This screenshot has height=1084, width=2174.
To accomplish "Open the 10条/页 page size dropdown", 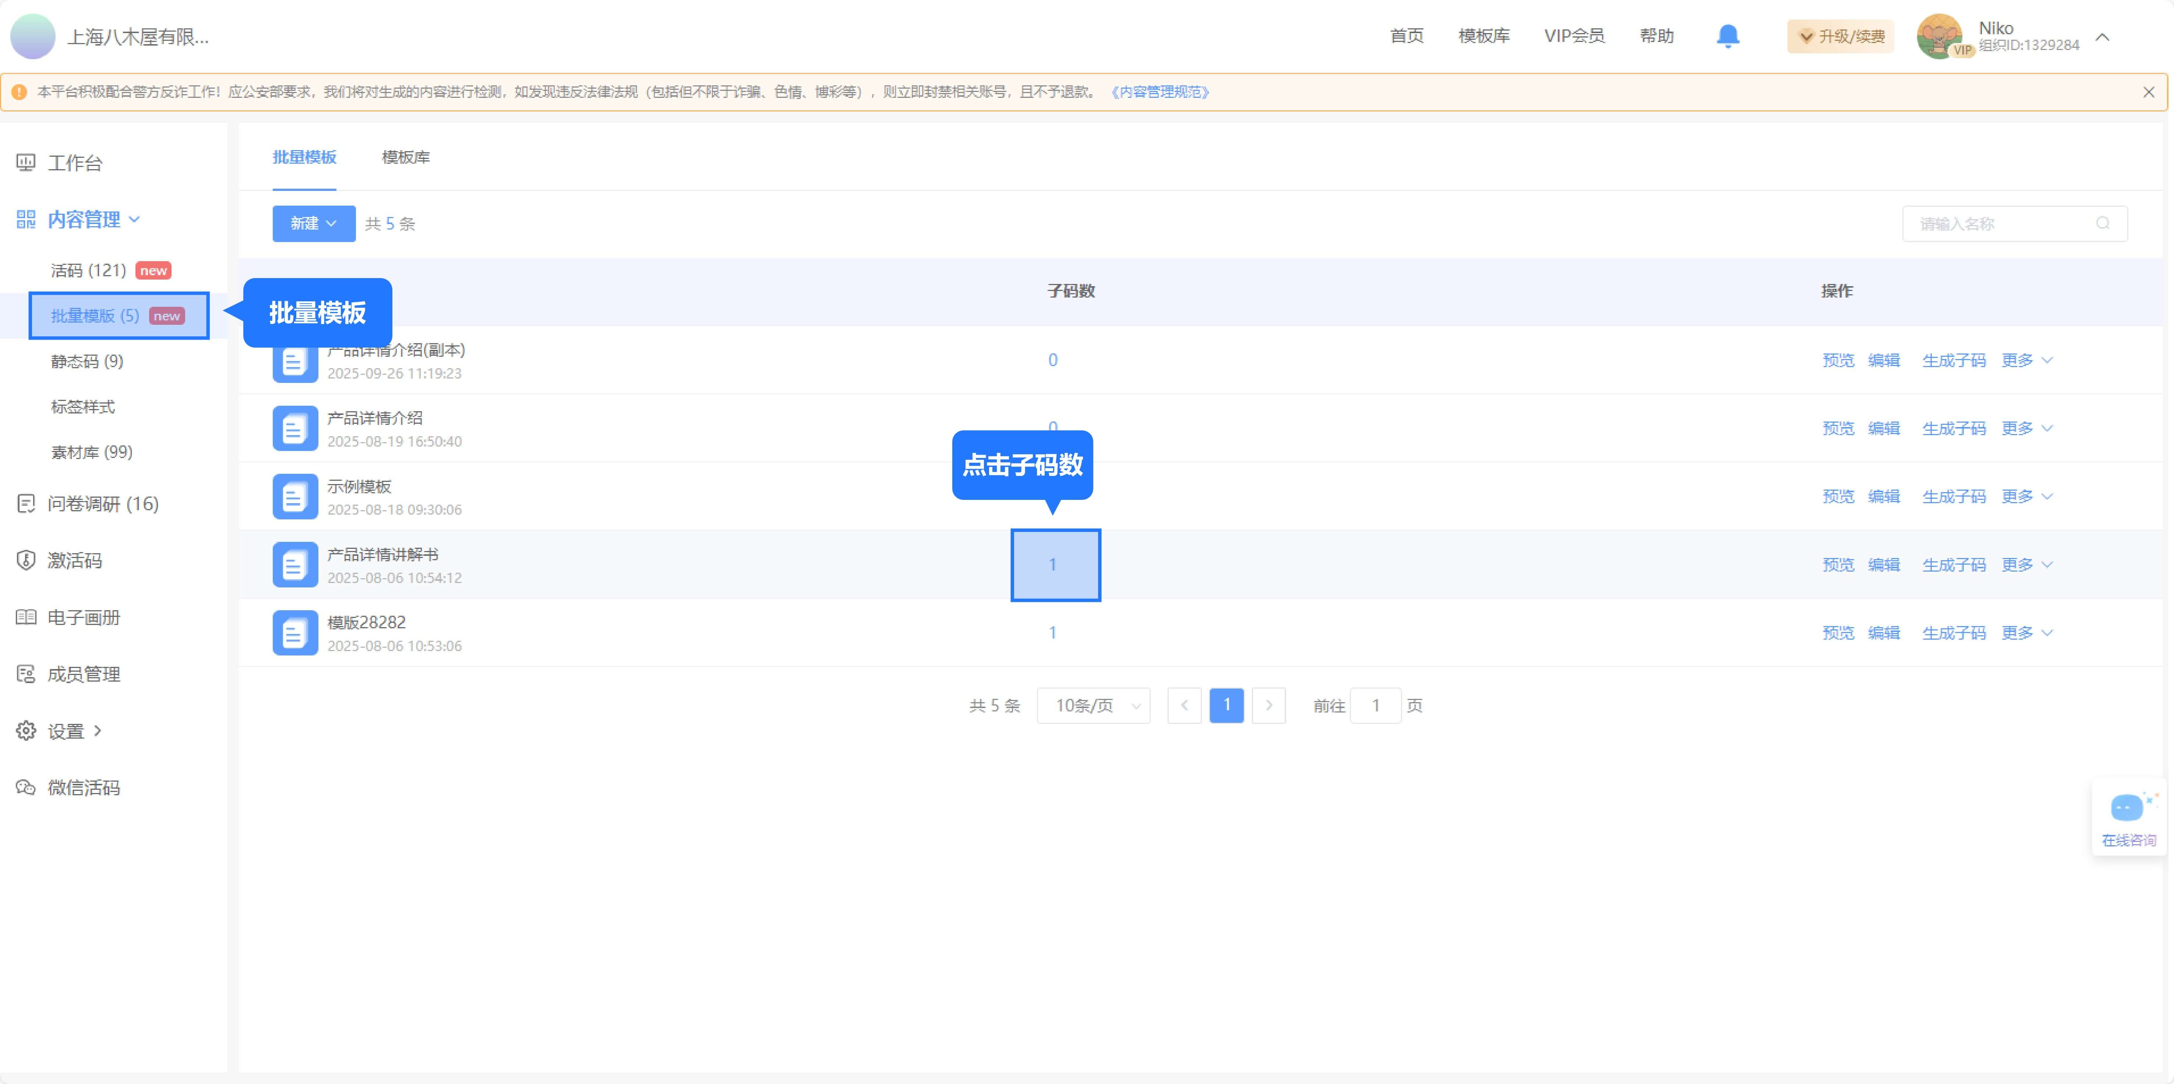I will tap(1093, 705).
